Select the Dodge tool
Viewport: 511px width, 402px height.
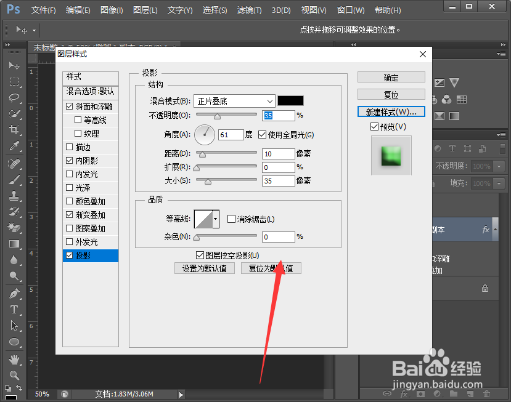[x=14, y=276]
